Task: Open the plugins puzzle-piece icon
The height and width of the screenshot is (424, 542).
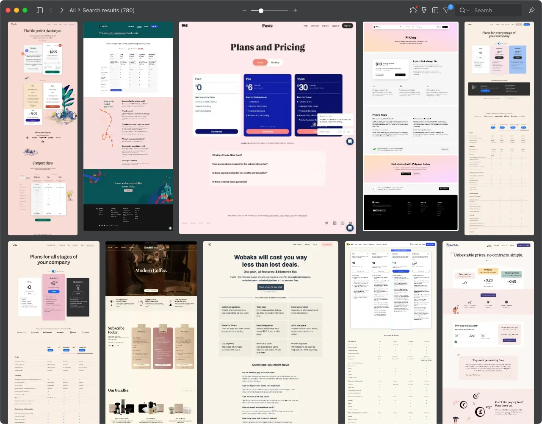Action: [x=413, y=10]
